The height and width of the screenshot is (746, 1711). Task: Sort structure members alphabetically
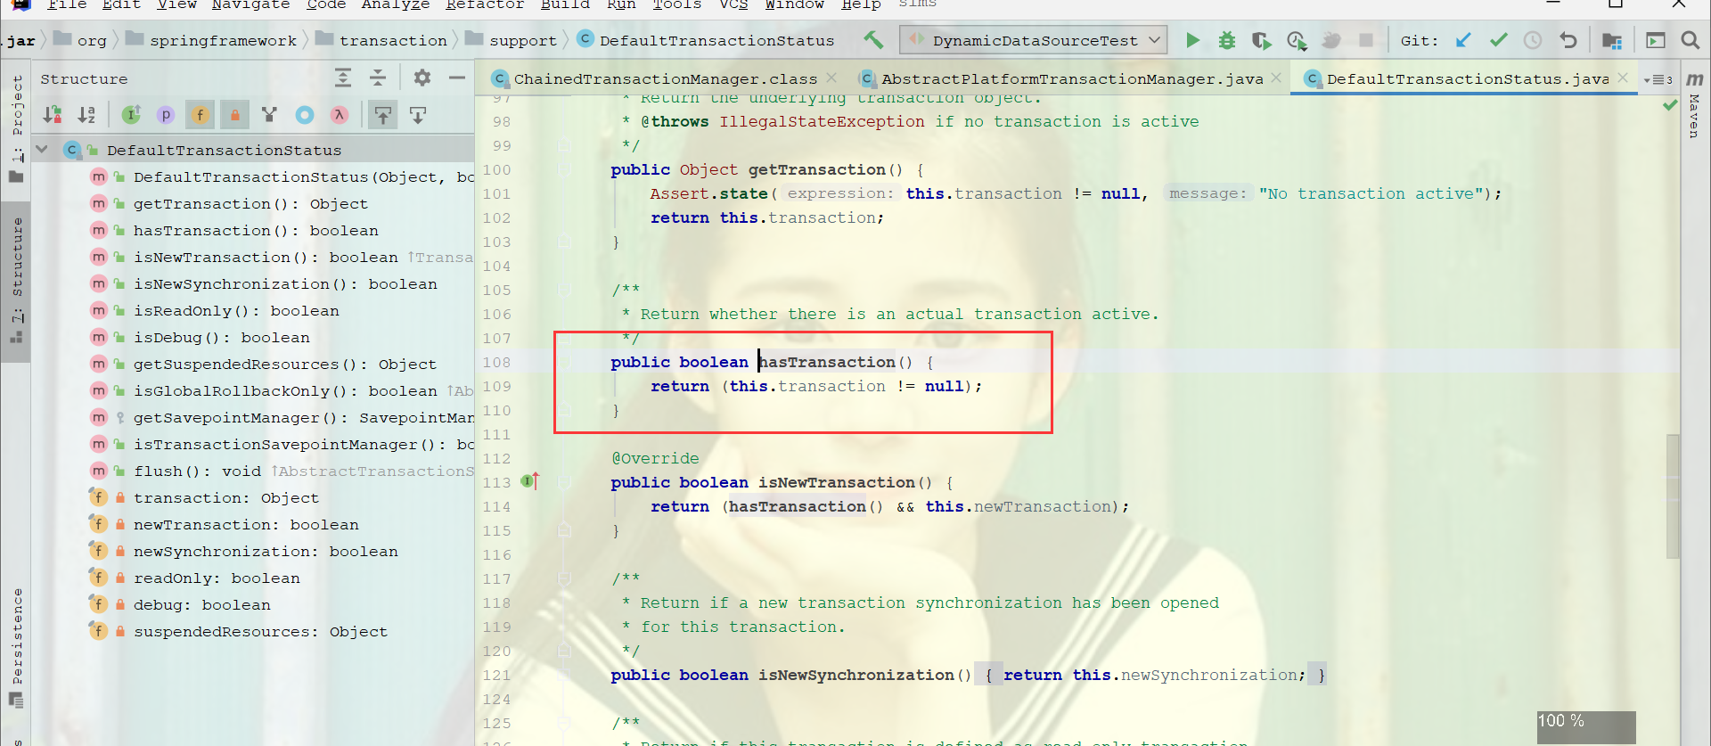coord(86,115)
